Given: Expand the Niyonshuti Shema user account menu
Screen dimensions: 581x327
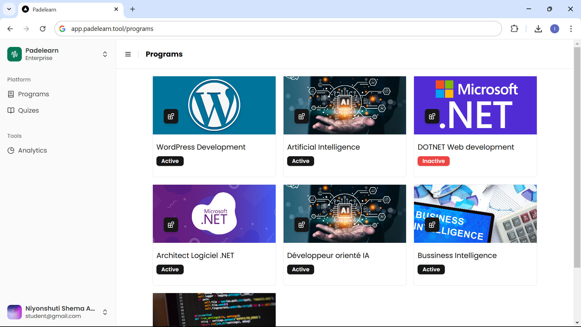Looking at the screenshot, I should (x=105, y=312).
